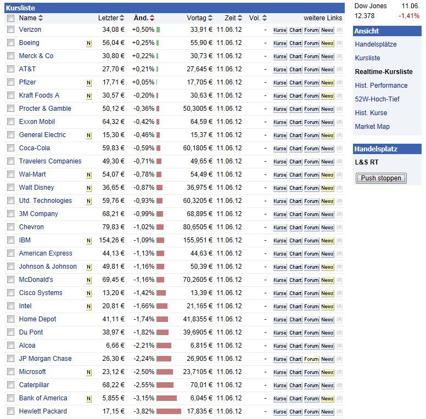
Task: Open the Kurse link for Alcoa
Action: coord(280,346)
